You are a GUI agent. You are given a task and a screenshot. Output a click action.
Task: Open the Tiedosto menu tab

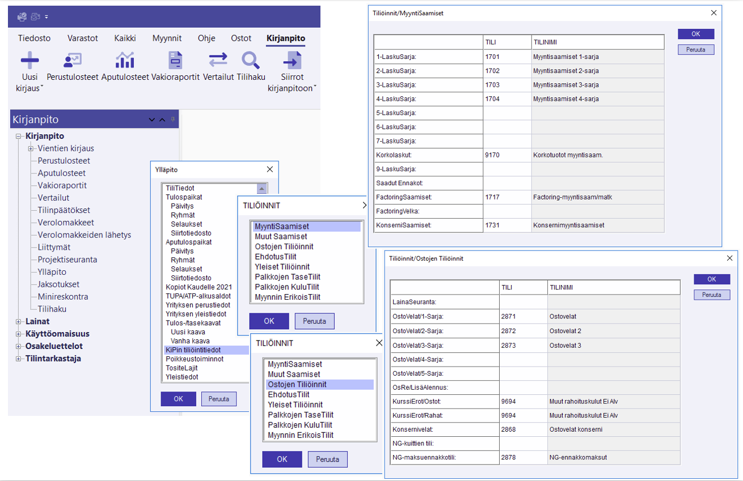(34, 38)
